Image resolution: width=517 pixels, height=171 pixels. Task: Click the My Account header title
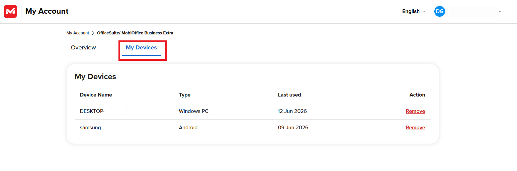[47, 11]
